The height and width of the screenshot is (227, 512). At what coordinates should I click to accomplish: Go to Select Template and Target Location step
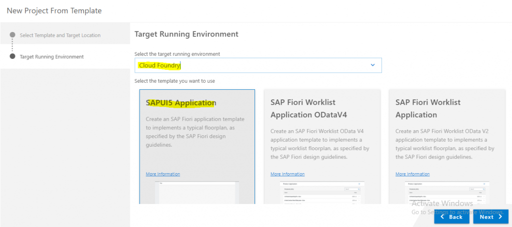[x=60, y=35]
